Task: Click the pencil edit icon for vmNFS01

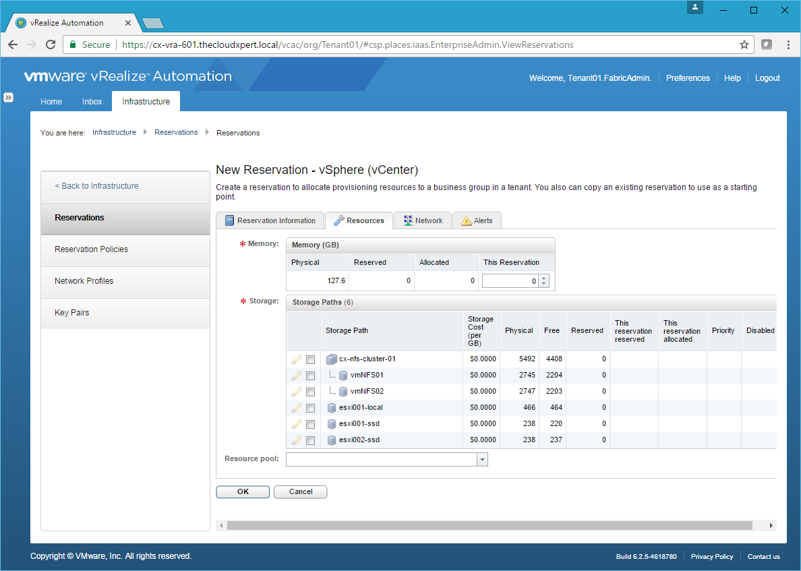Action: pyautogui.click(x=297, y=375)
